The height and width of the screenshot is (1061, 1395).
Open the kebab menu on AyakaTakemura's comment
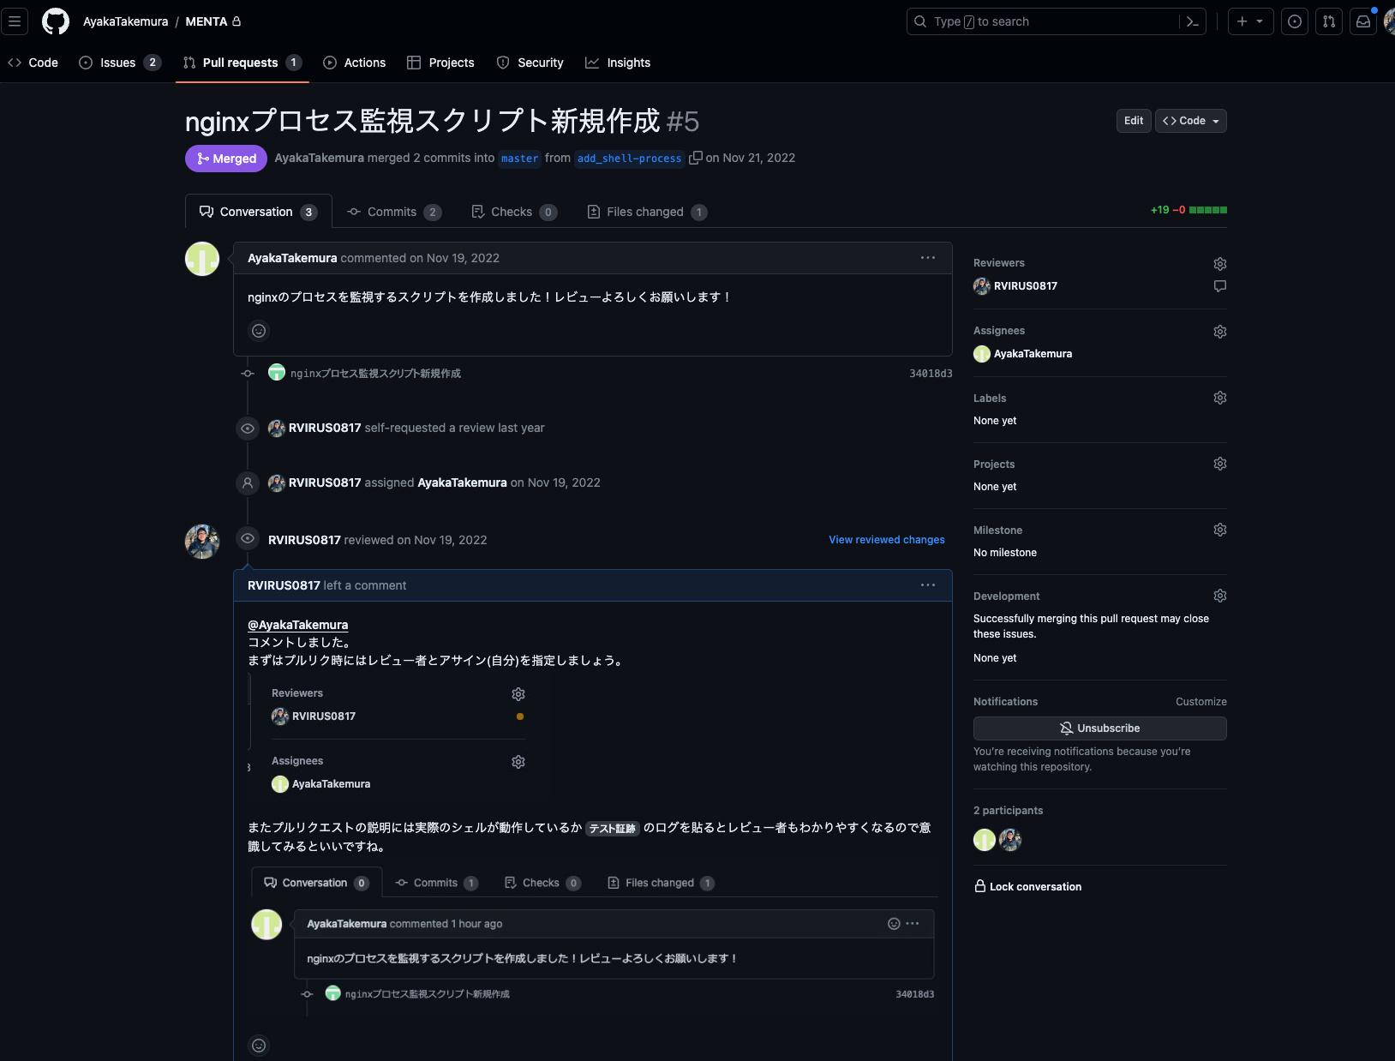pyautogui.click(x=928, y=257)
